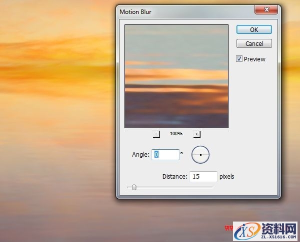Click the Distance slider handle
Screen dimensions: 300x242
tap(133, 188)
